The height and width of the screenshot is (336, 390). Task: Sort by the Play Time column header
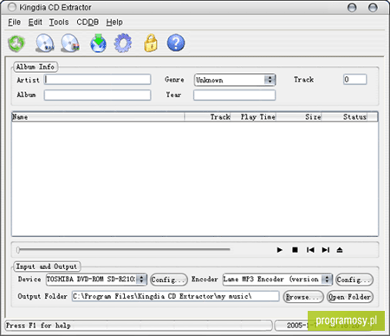tap(253, 117)
